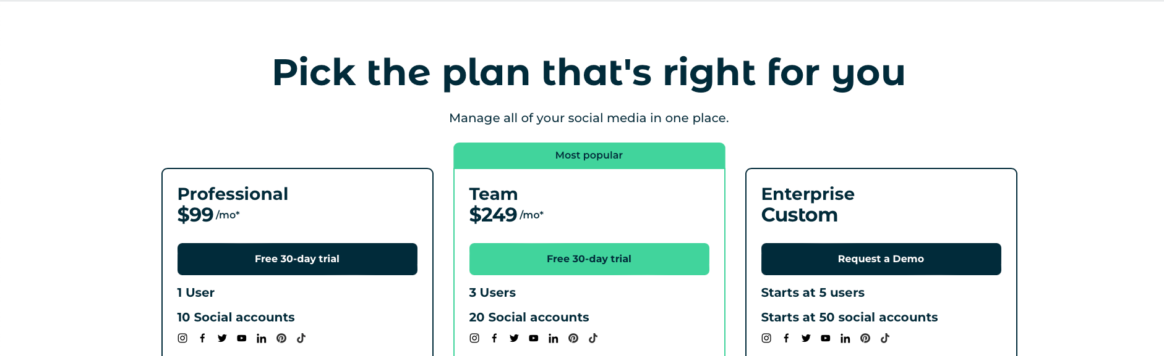Click the 20 Social accounts text
1164x356 pixels.
pos(529,317)
